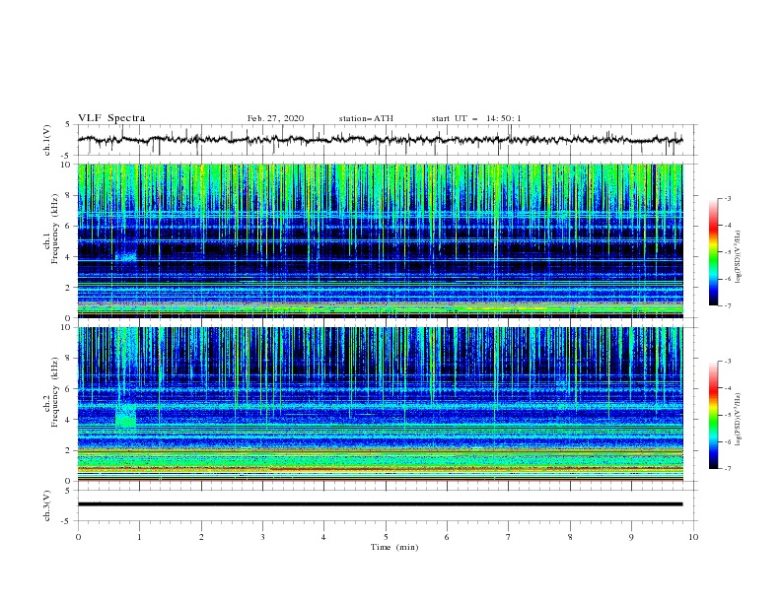Click time axis tick label "3"
781x603 pixels.
click(262, 537)
